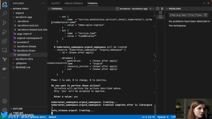The height and width of the screenshot is (119, 212).
Task: Click the terminal cursor line after helm_release
Action: pos(52,113)
